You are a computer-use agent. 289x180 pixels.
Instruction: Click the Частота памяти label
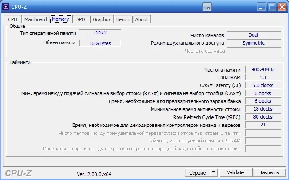point(222,70)
